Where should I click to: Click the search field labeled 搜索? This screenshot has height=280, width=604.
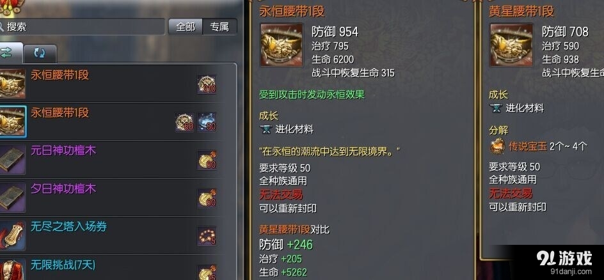point(82,27)
